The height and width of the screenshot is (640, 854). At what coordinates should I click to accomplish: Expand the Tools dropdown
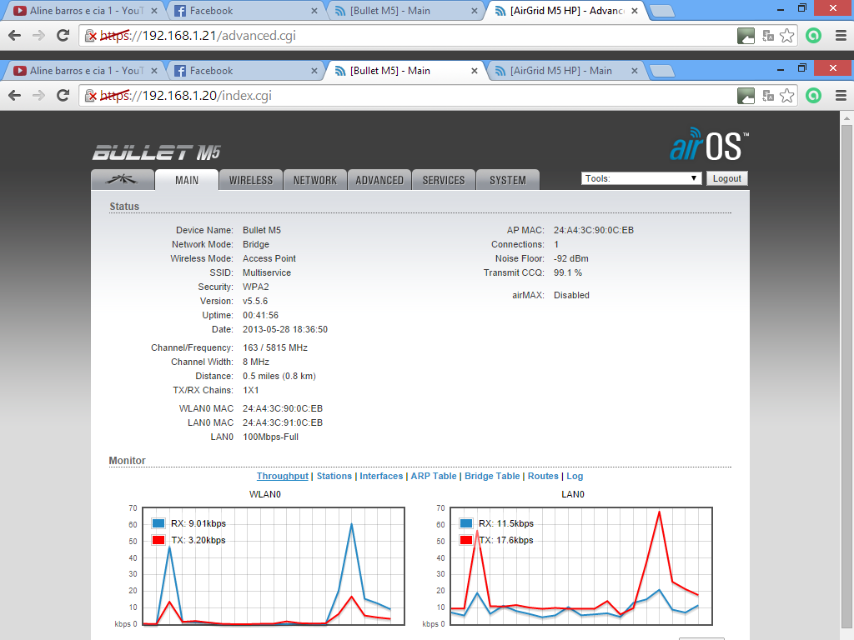(x=641, y=178)
